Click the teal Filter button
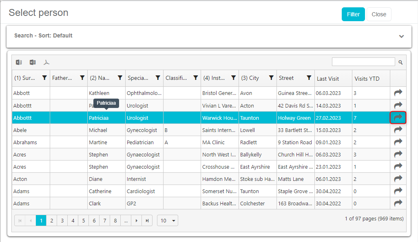 point(353,14)
